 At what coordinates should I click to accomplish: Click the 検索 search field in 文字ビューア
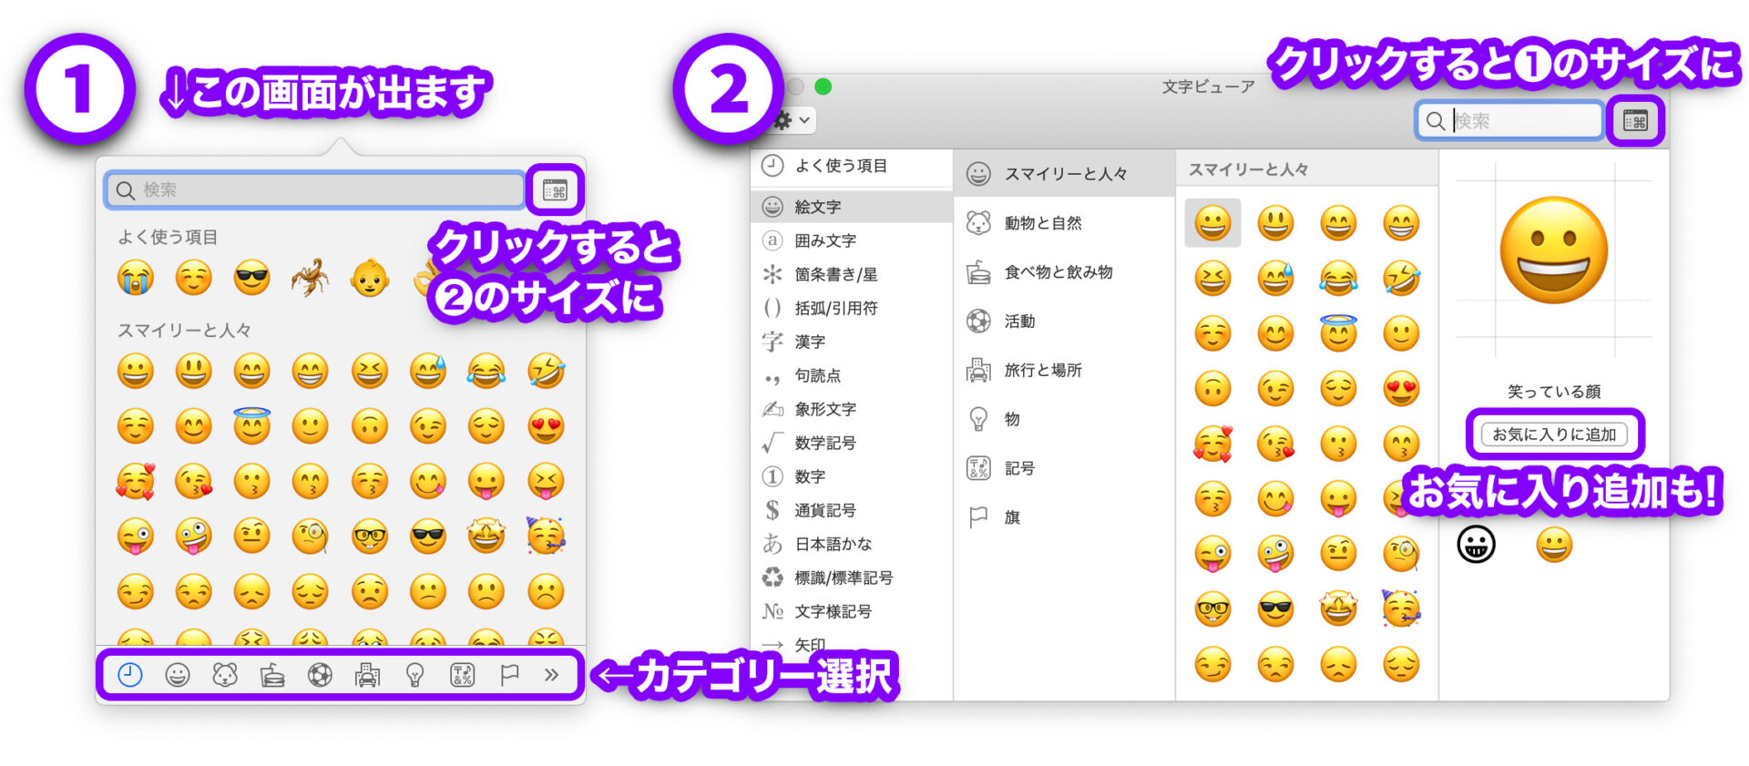[1509, 120]
